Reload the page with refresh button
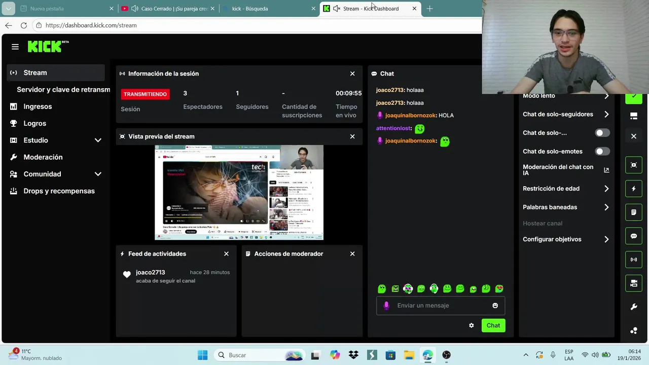The image size is (649, 365). [x=24, y=25]
